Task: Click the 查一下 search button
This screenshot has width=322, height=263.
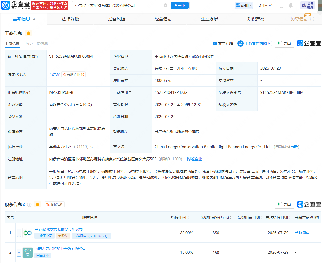Action: [x=180, y=5]
